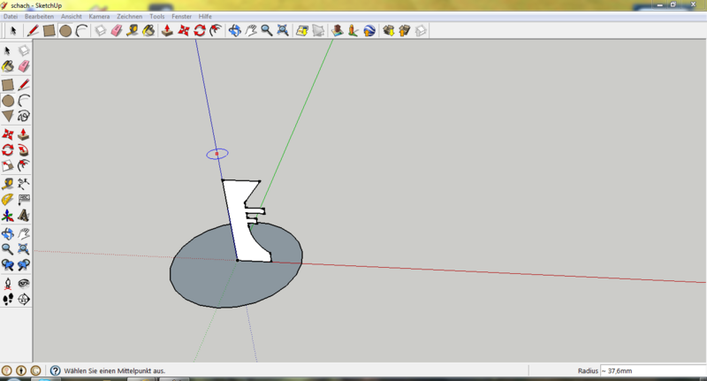Select the Line pencil tool in top toolbar
Screen dimensions: 707x381
click(x=33, y=31)
